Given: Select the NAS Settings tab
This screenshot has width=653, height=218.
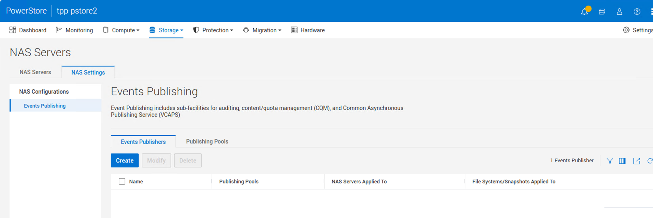Looking at the screenshot, I should click(x=88, y=72).
